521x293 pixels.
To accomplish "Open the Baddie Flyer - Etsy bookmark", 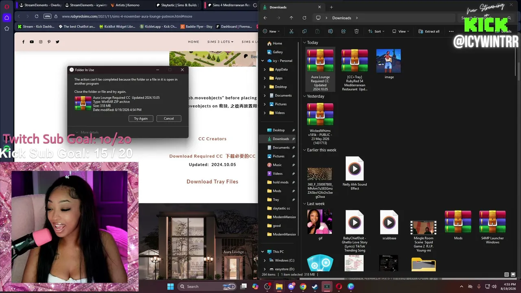I will coord(196,26).
